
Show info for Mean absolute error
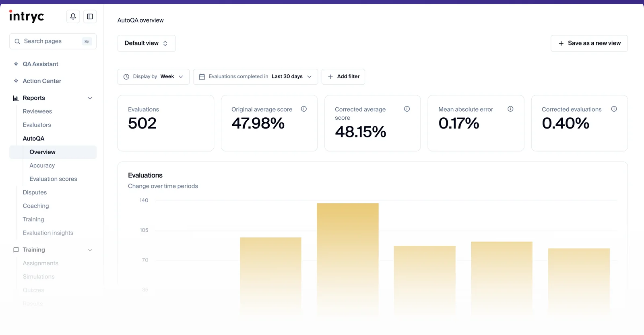pyautogui.click(x=510, y=109)
